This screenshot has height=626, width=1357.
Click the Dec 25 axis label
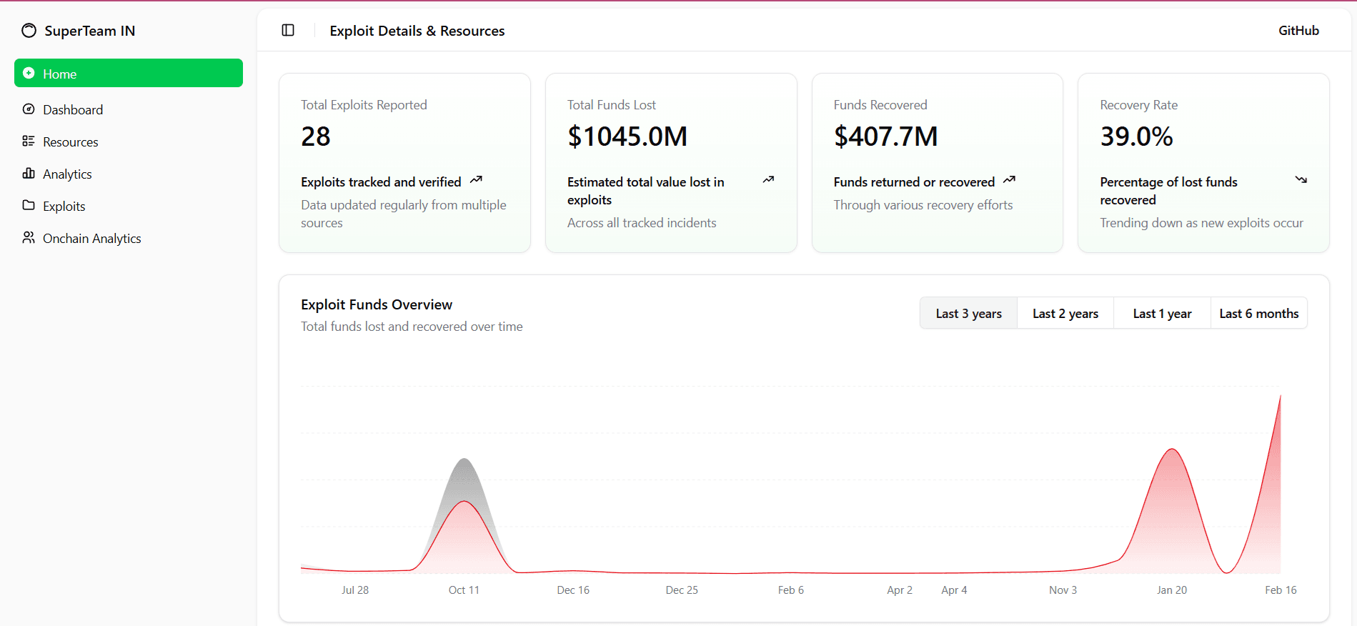(682, 590)
